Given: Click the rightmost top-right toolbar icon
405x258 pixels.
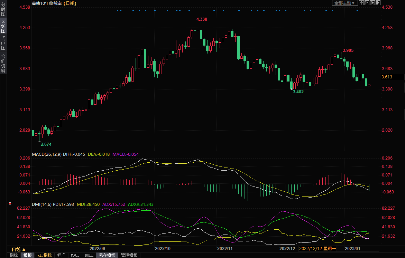Looking at the screenshot, I should tap(378, 3).
